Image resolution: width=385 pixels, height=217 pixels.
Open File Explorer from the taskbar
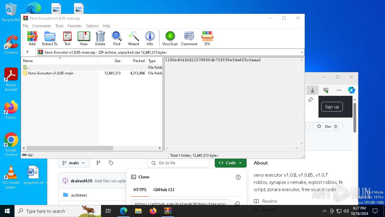click(138, 211)
